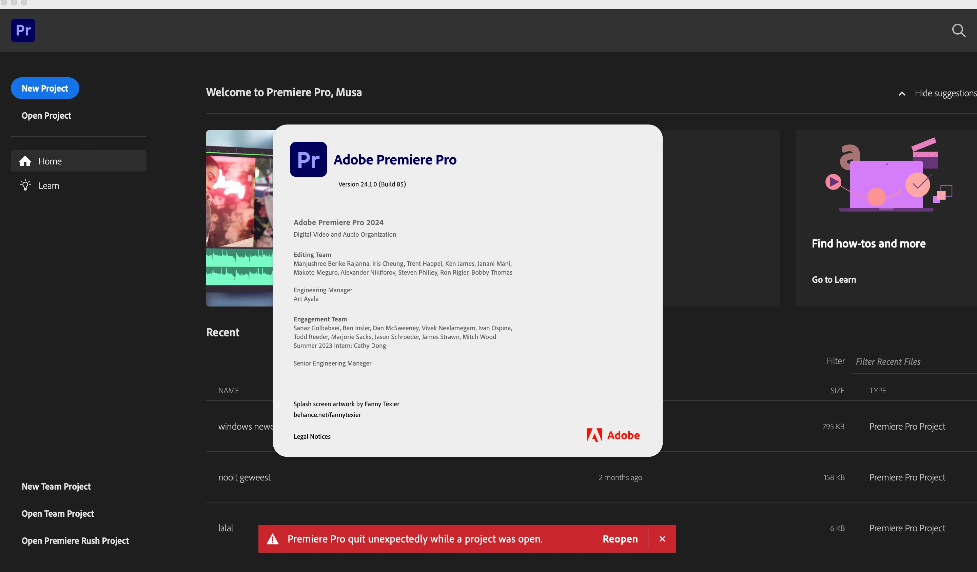Click the TYPE column header

click(877, 391)
